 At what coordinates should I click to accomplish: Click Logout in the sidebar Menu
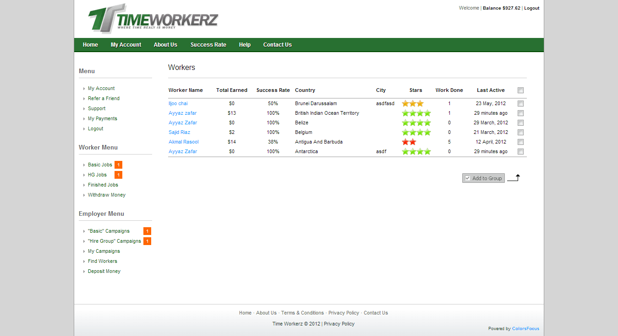pyautogui.click(x=96, y=129)
